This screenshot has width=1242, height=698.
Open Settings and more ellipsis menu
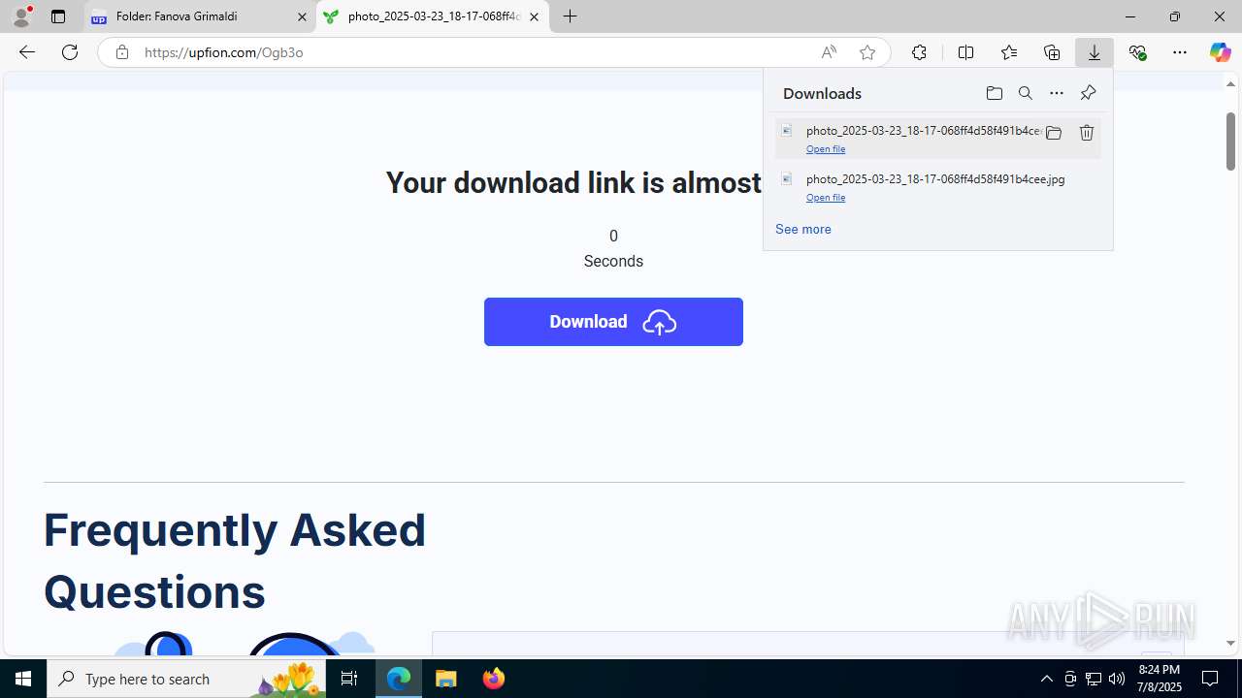1180,52
